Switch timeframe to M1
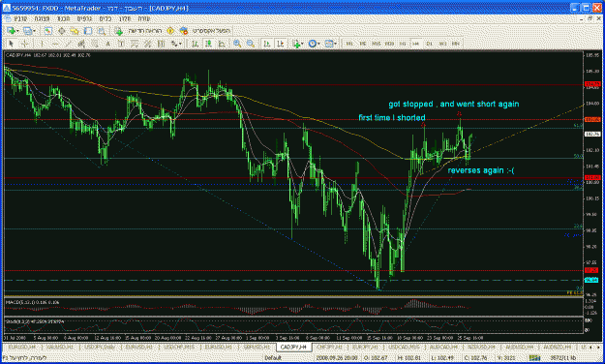 [349, 44]
